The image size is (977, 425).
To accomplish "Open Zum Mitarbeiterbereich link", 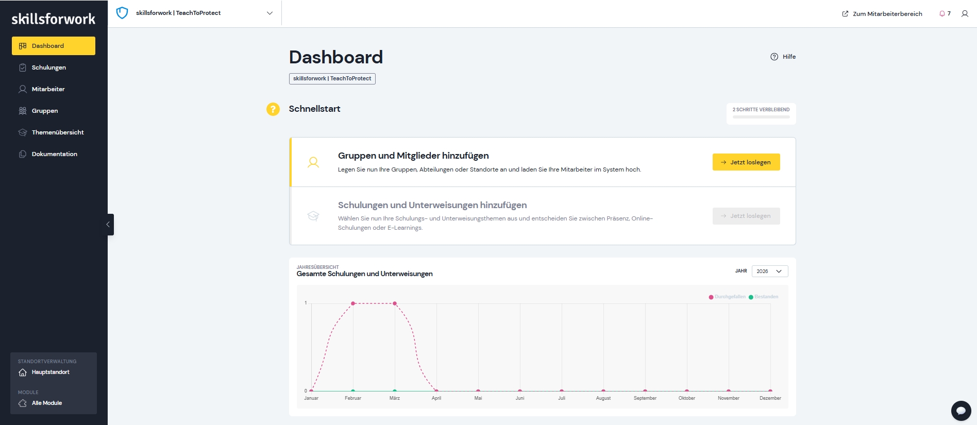I will click(x=882, y=14).
